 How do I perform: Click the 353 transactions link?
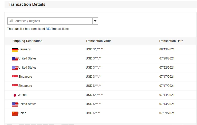click(x=48, y=29)
